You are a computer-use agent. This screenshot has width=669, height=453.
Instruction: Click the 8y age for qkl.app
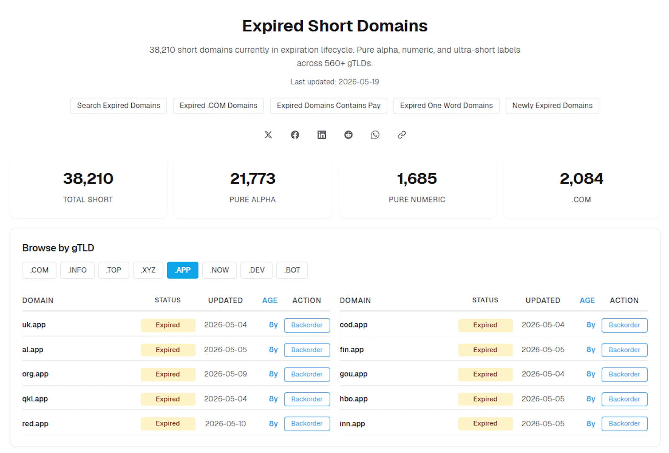coord(273,399)
